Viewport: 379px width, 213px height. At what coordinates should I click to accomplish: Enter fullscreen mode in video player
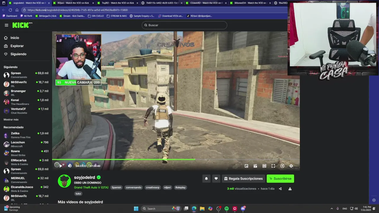click(x=273, y=166)
